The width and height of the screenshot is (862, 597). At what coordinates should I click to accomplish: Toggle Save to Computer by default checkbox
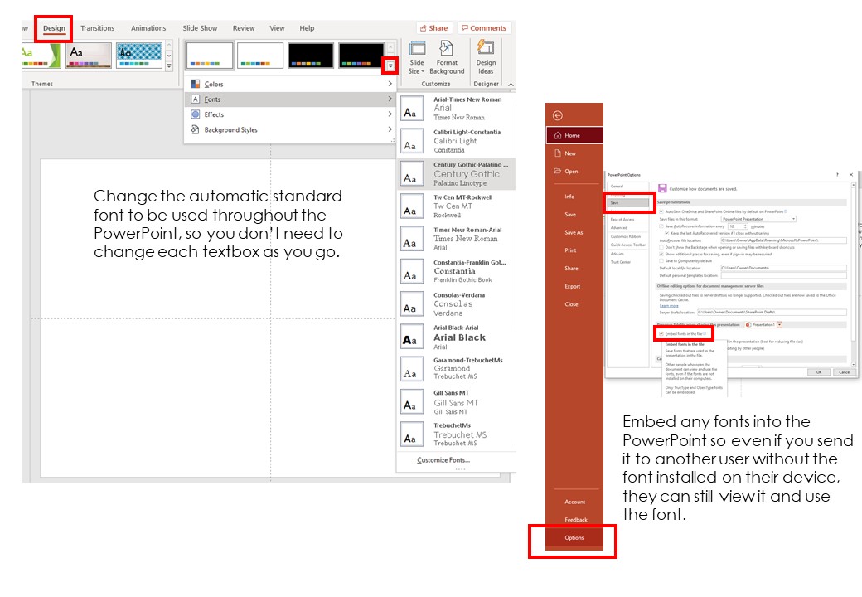[x=661, y=260]
